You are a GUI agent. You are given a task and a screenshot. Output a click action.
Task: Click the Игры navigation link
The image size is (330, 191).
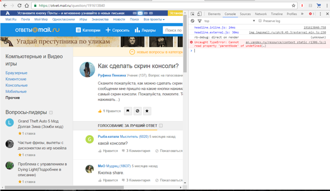pyautogui.click(x=83, y=19)
